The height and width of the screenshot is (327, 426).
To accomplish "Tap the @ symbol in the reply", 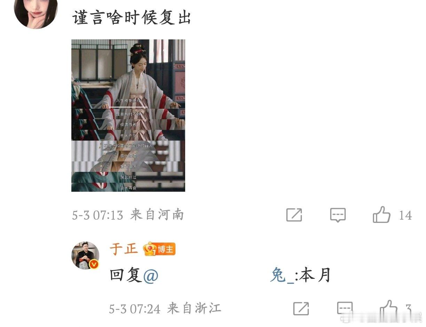I will 151,275.
